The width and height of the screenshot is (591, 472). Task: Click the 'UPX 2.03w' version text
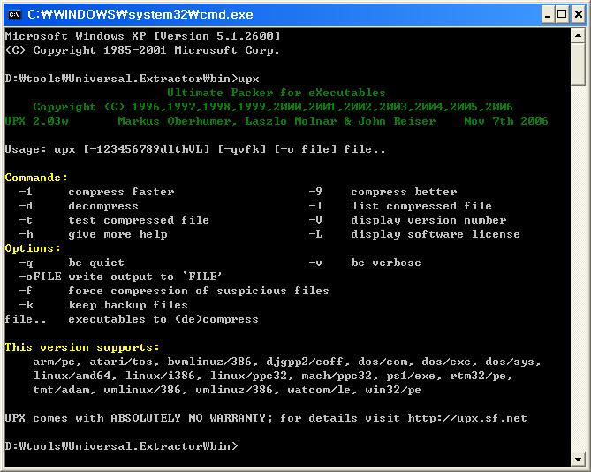(x=36, y=121)
